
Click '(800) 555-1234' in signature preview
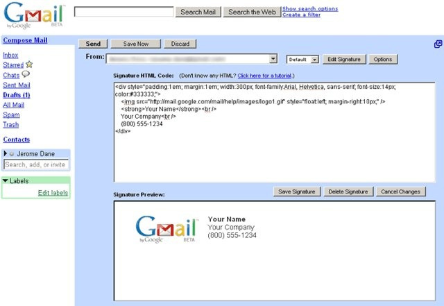pos(232,235)
